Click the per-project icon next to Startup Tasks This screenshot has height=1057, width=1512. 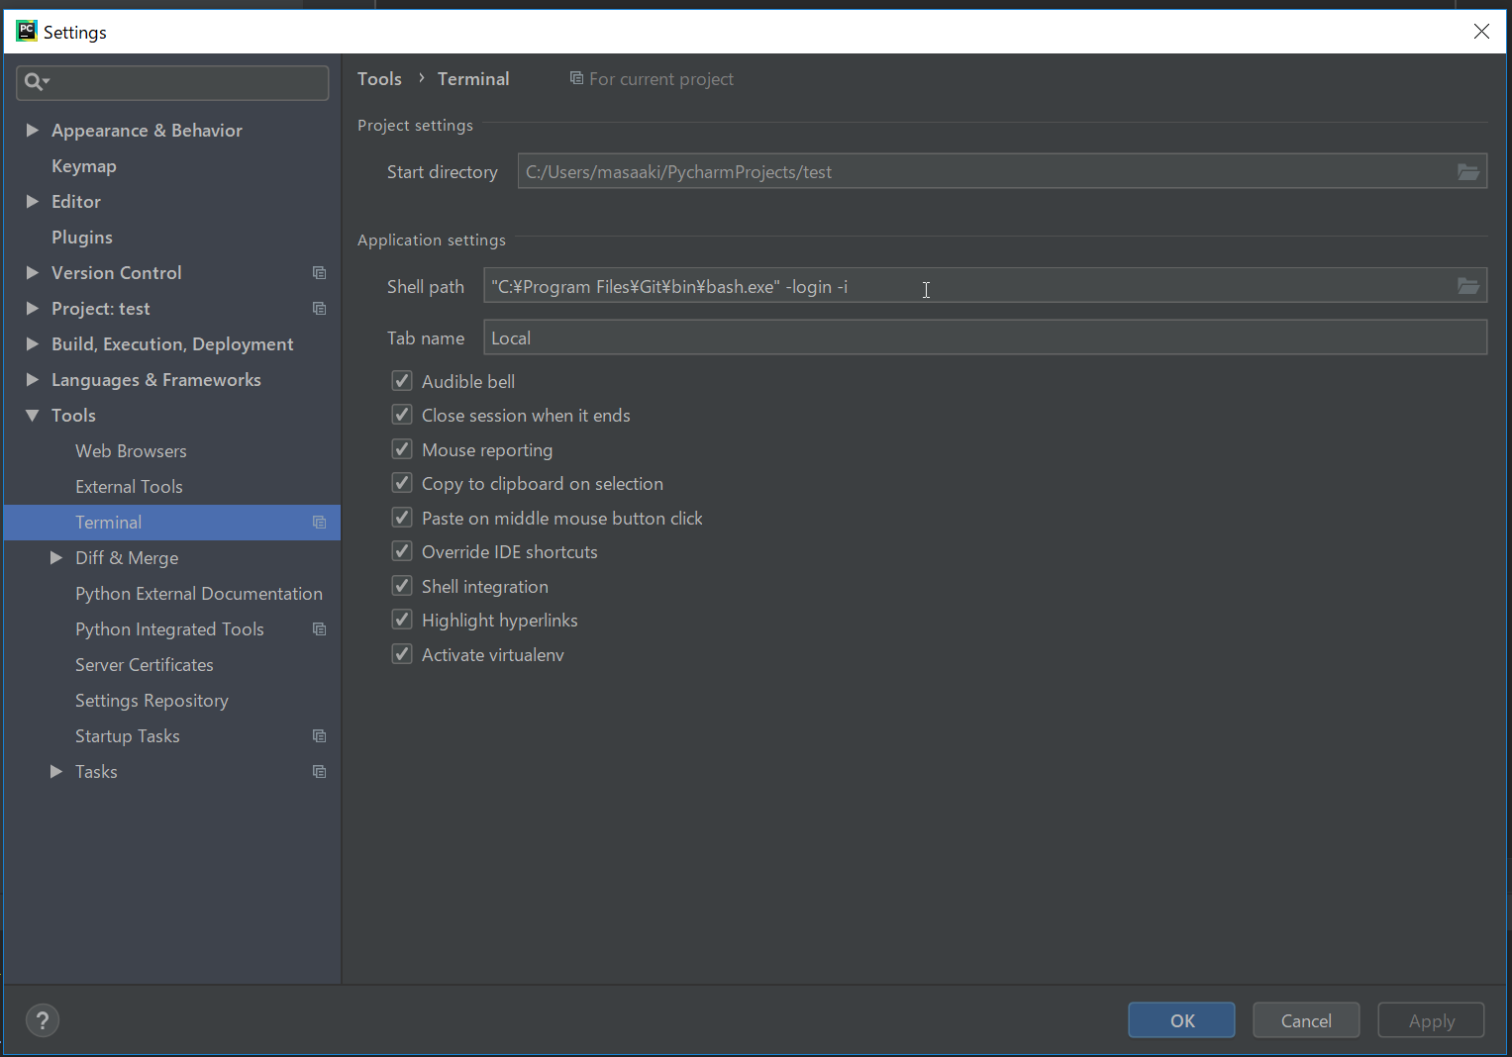319,735
